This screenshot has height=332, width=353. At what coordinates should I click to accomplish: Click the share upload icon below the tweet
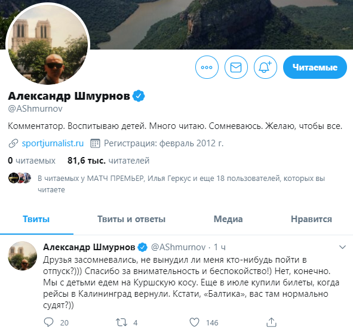click(271, 322)
